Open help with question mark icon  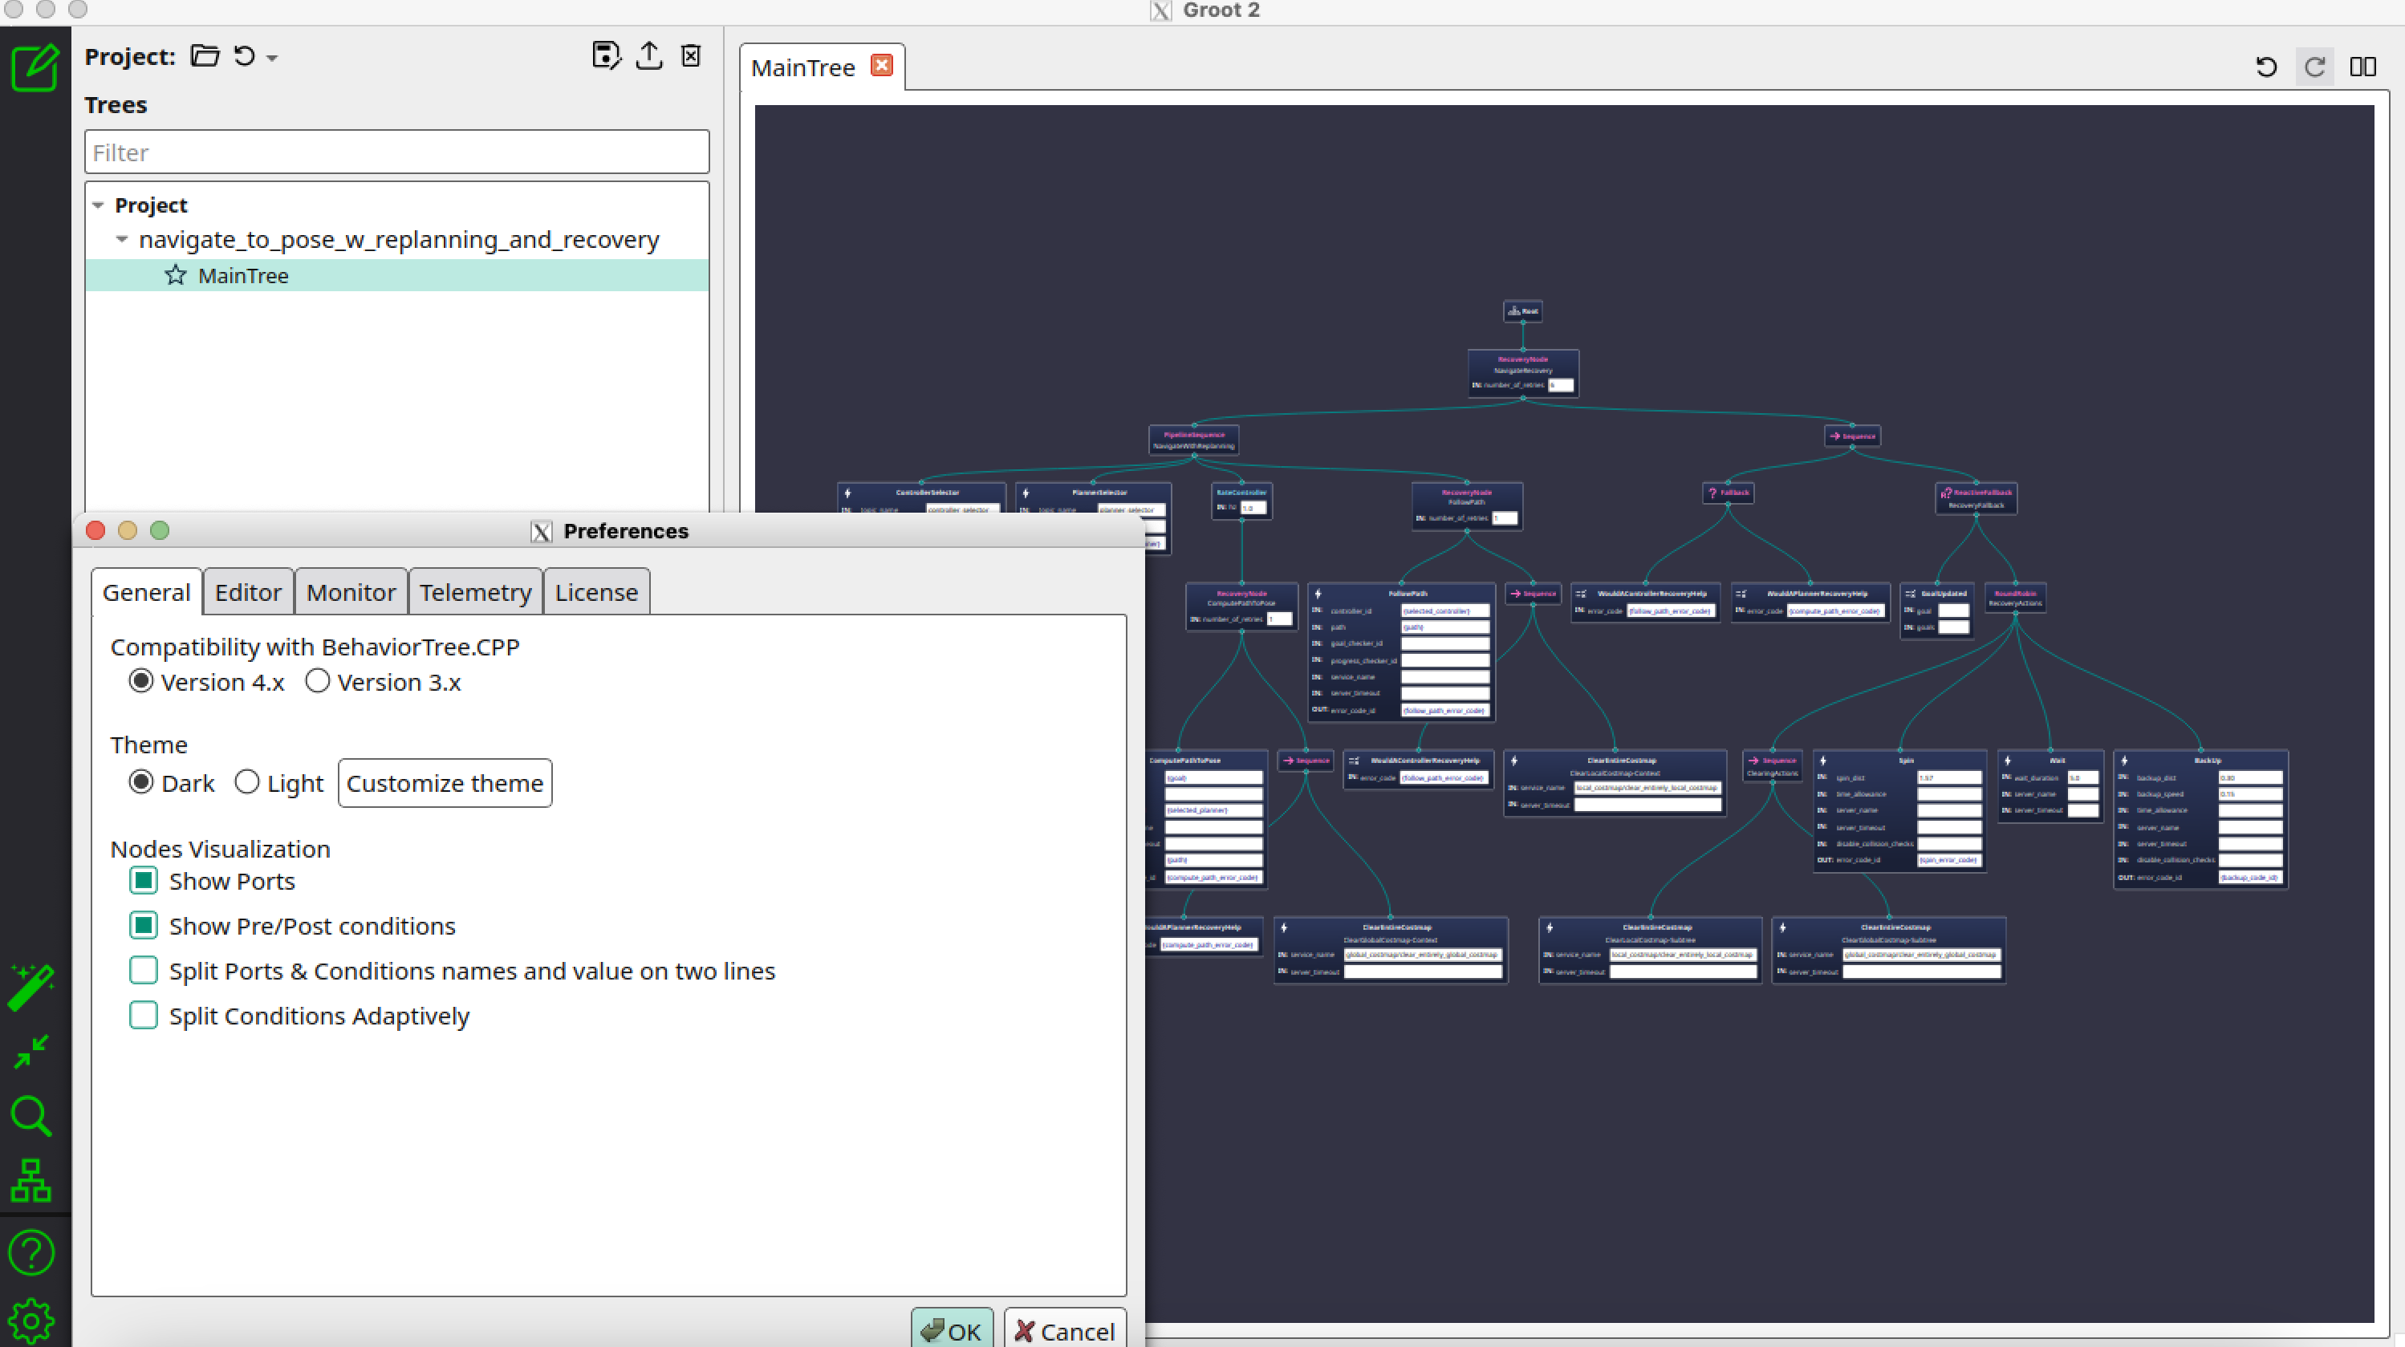pyautogui.click(x=30, y=1252)
